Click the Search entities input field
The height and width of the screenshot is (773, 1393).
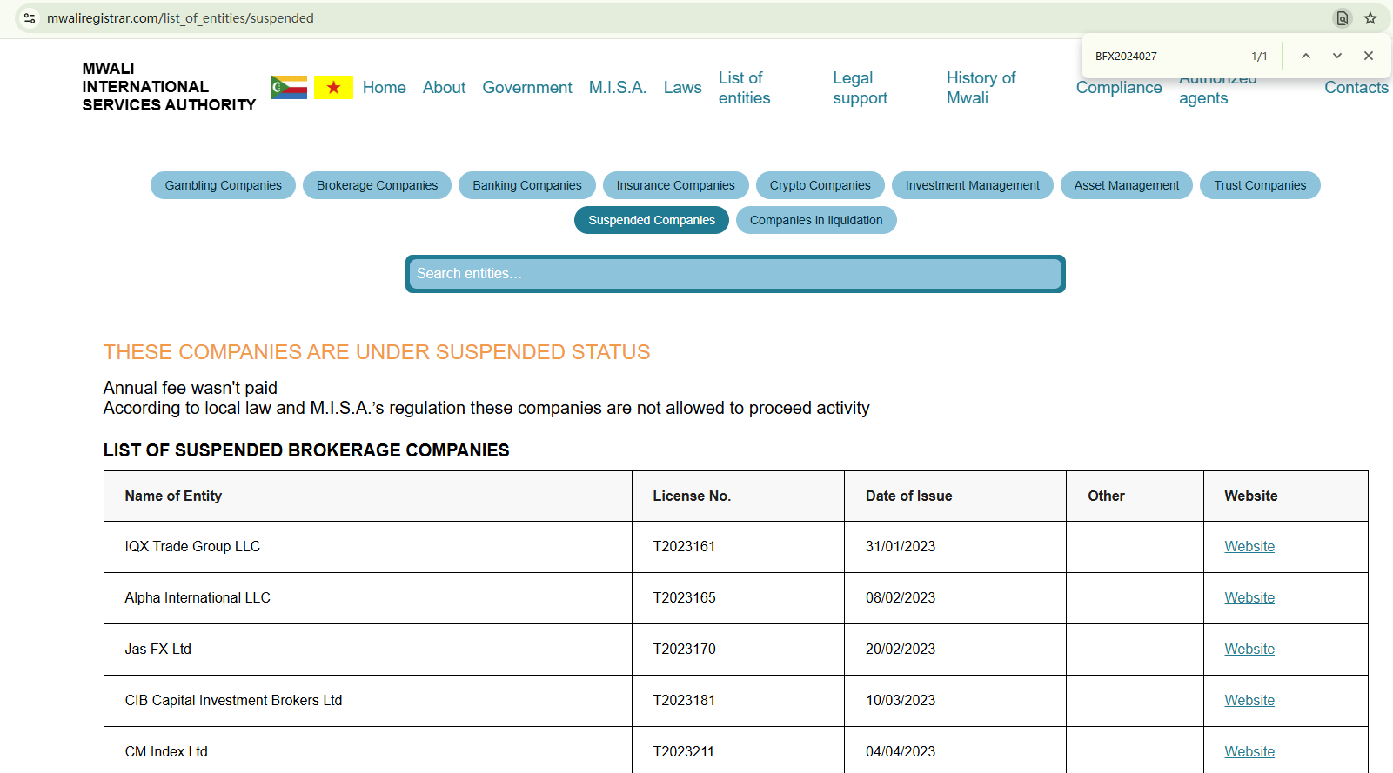(735, 274)
